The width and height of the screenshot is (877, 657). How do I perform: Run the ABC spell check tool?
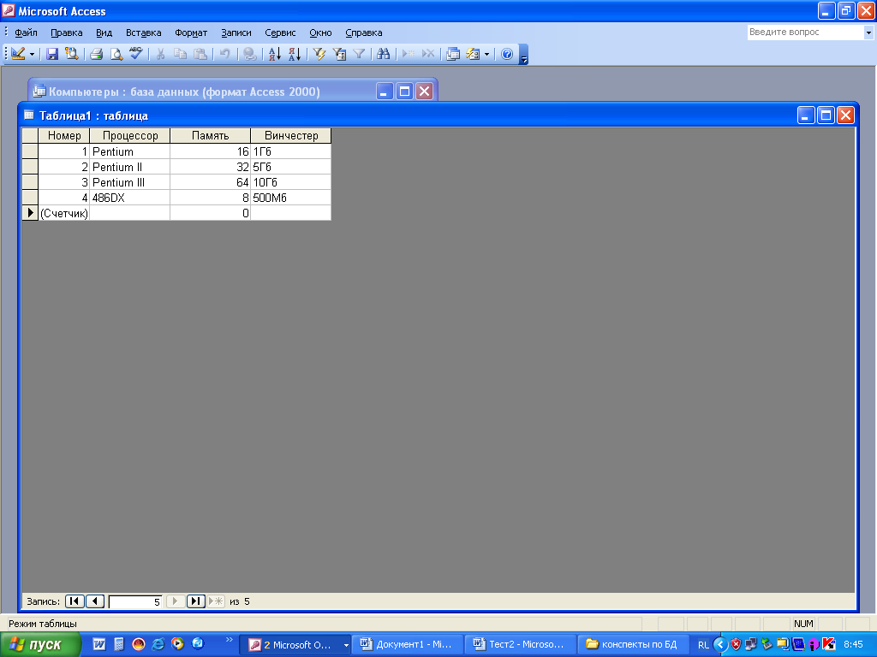(x=136, y=54)
